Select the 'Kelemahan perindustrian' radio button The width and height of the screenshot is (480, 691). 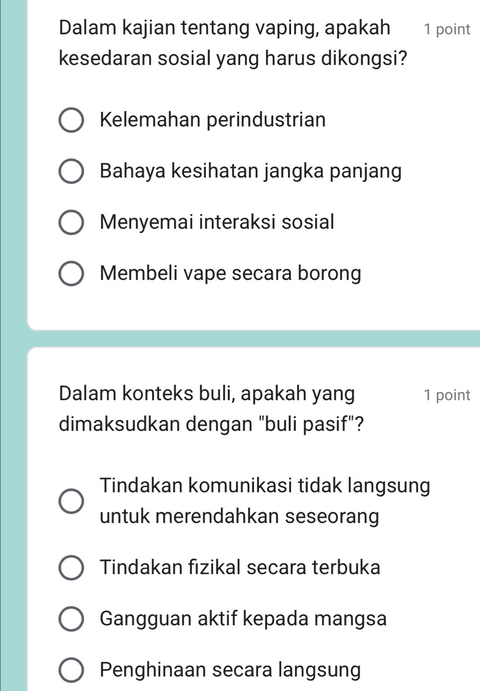click(72, 120)
